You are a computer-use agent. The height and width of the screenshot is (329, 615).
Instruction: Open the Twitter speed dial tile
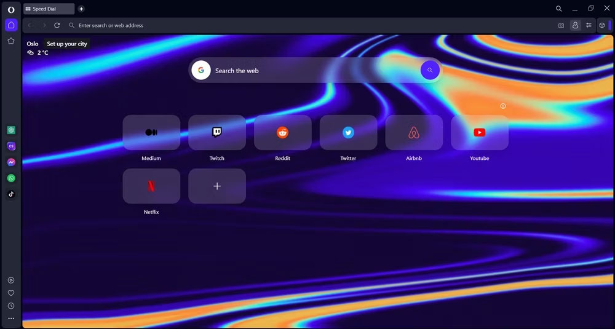(348, 133)
